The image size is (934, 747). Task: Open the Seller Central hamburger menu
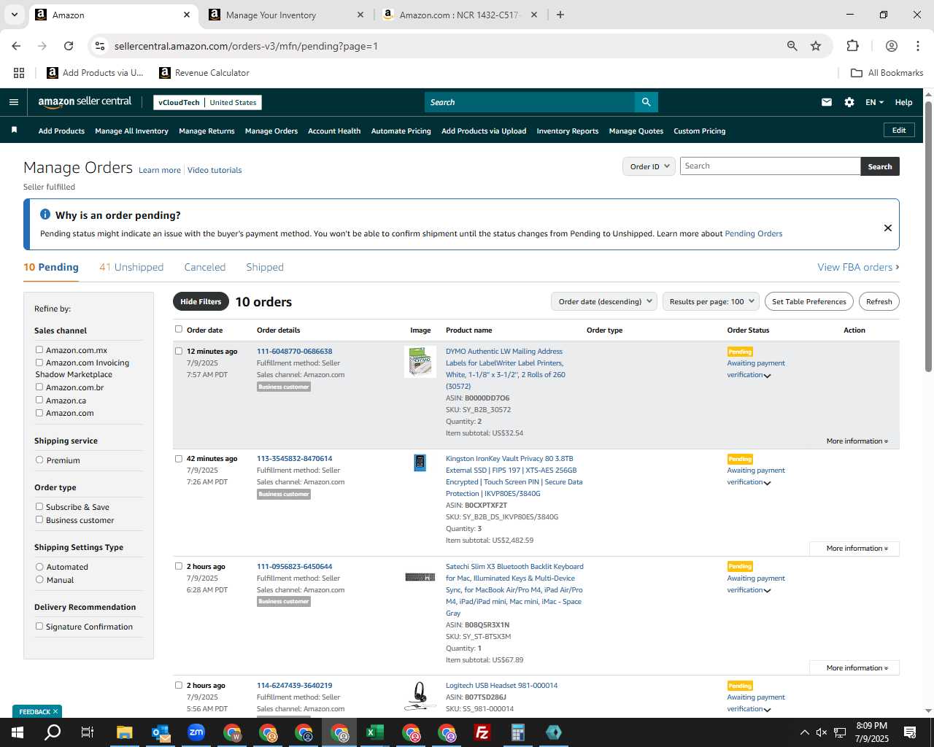click(13, 102)
